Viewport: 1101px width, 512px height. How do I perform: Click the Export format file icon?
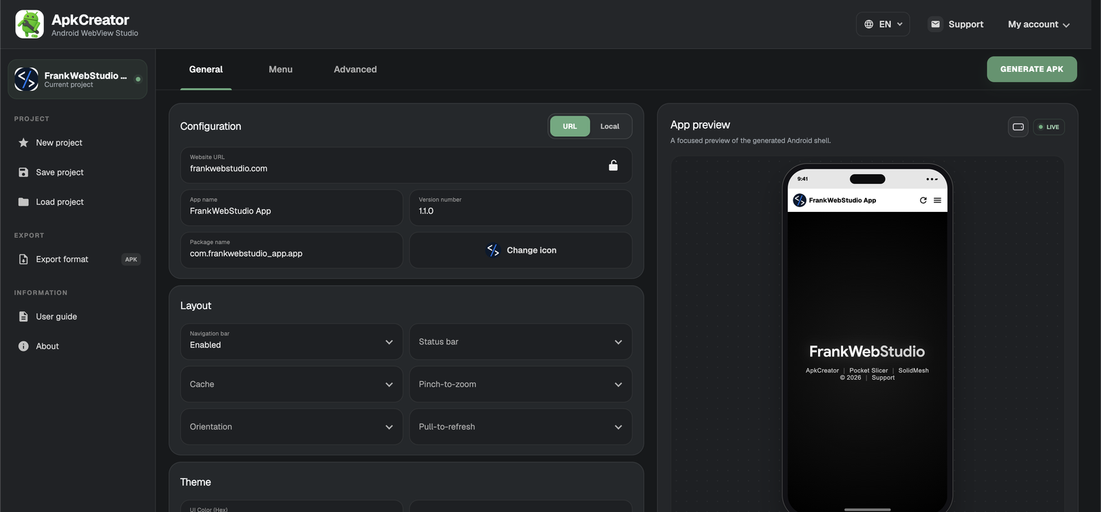(23, 259)
